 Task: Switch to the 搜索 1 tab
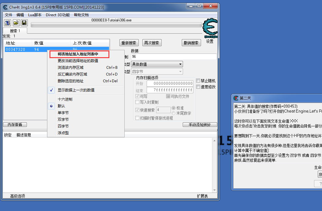15,31
